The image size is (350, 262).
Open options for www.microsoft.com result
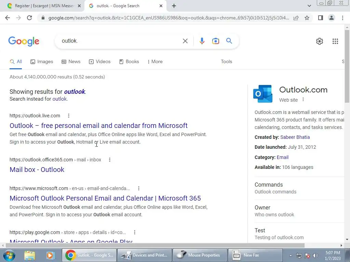[x=139, y=188]
